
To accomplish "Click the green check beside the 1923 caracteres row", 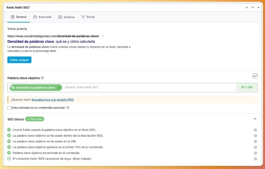I will tap(9, 158).
